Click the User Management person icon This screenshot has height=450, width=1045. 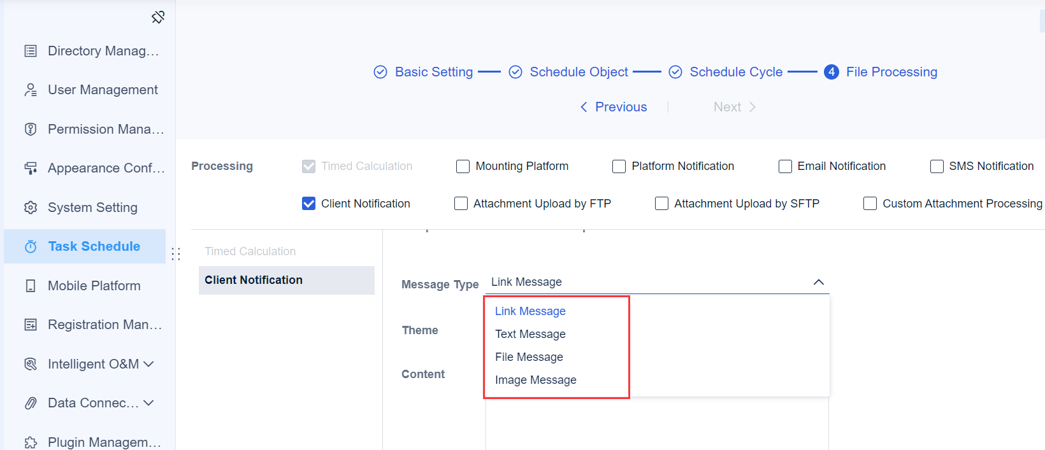pos(31,90)
